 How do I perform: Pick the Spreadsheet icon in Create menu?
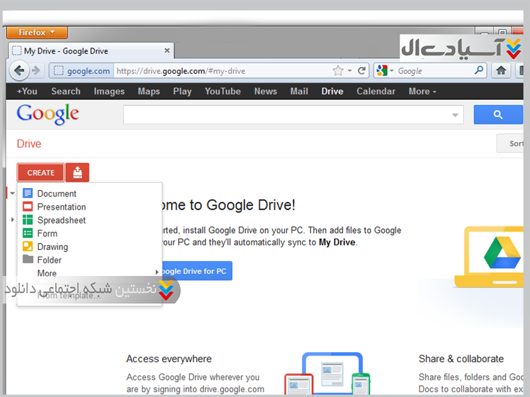(x=28, y=220)
